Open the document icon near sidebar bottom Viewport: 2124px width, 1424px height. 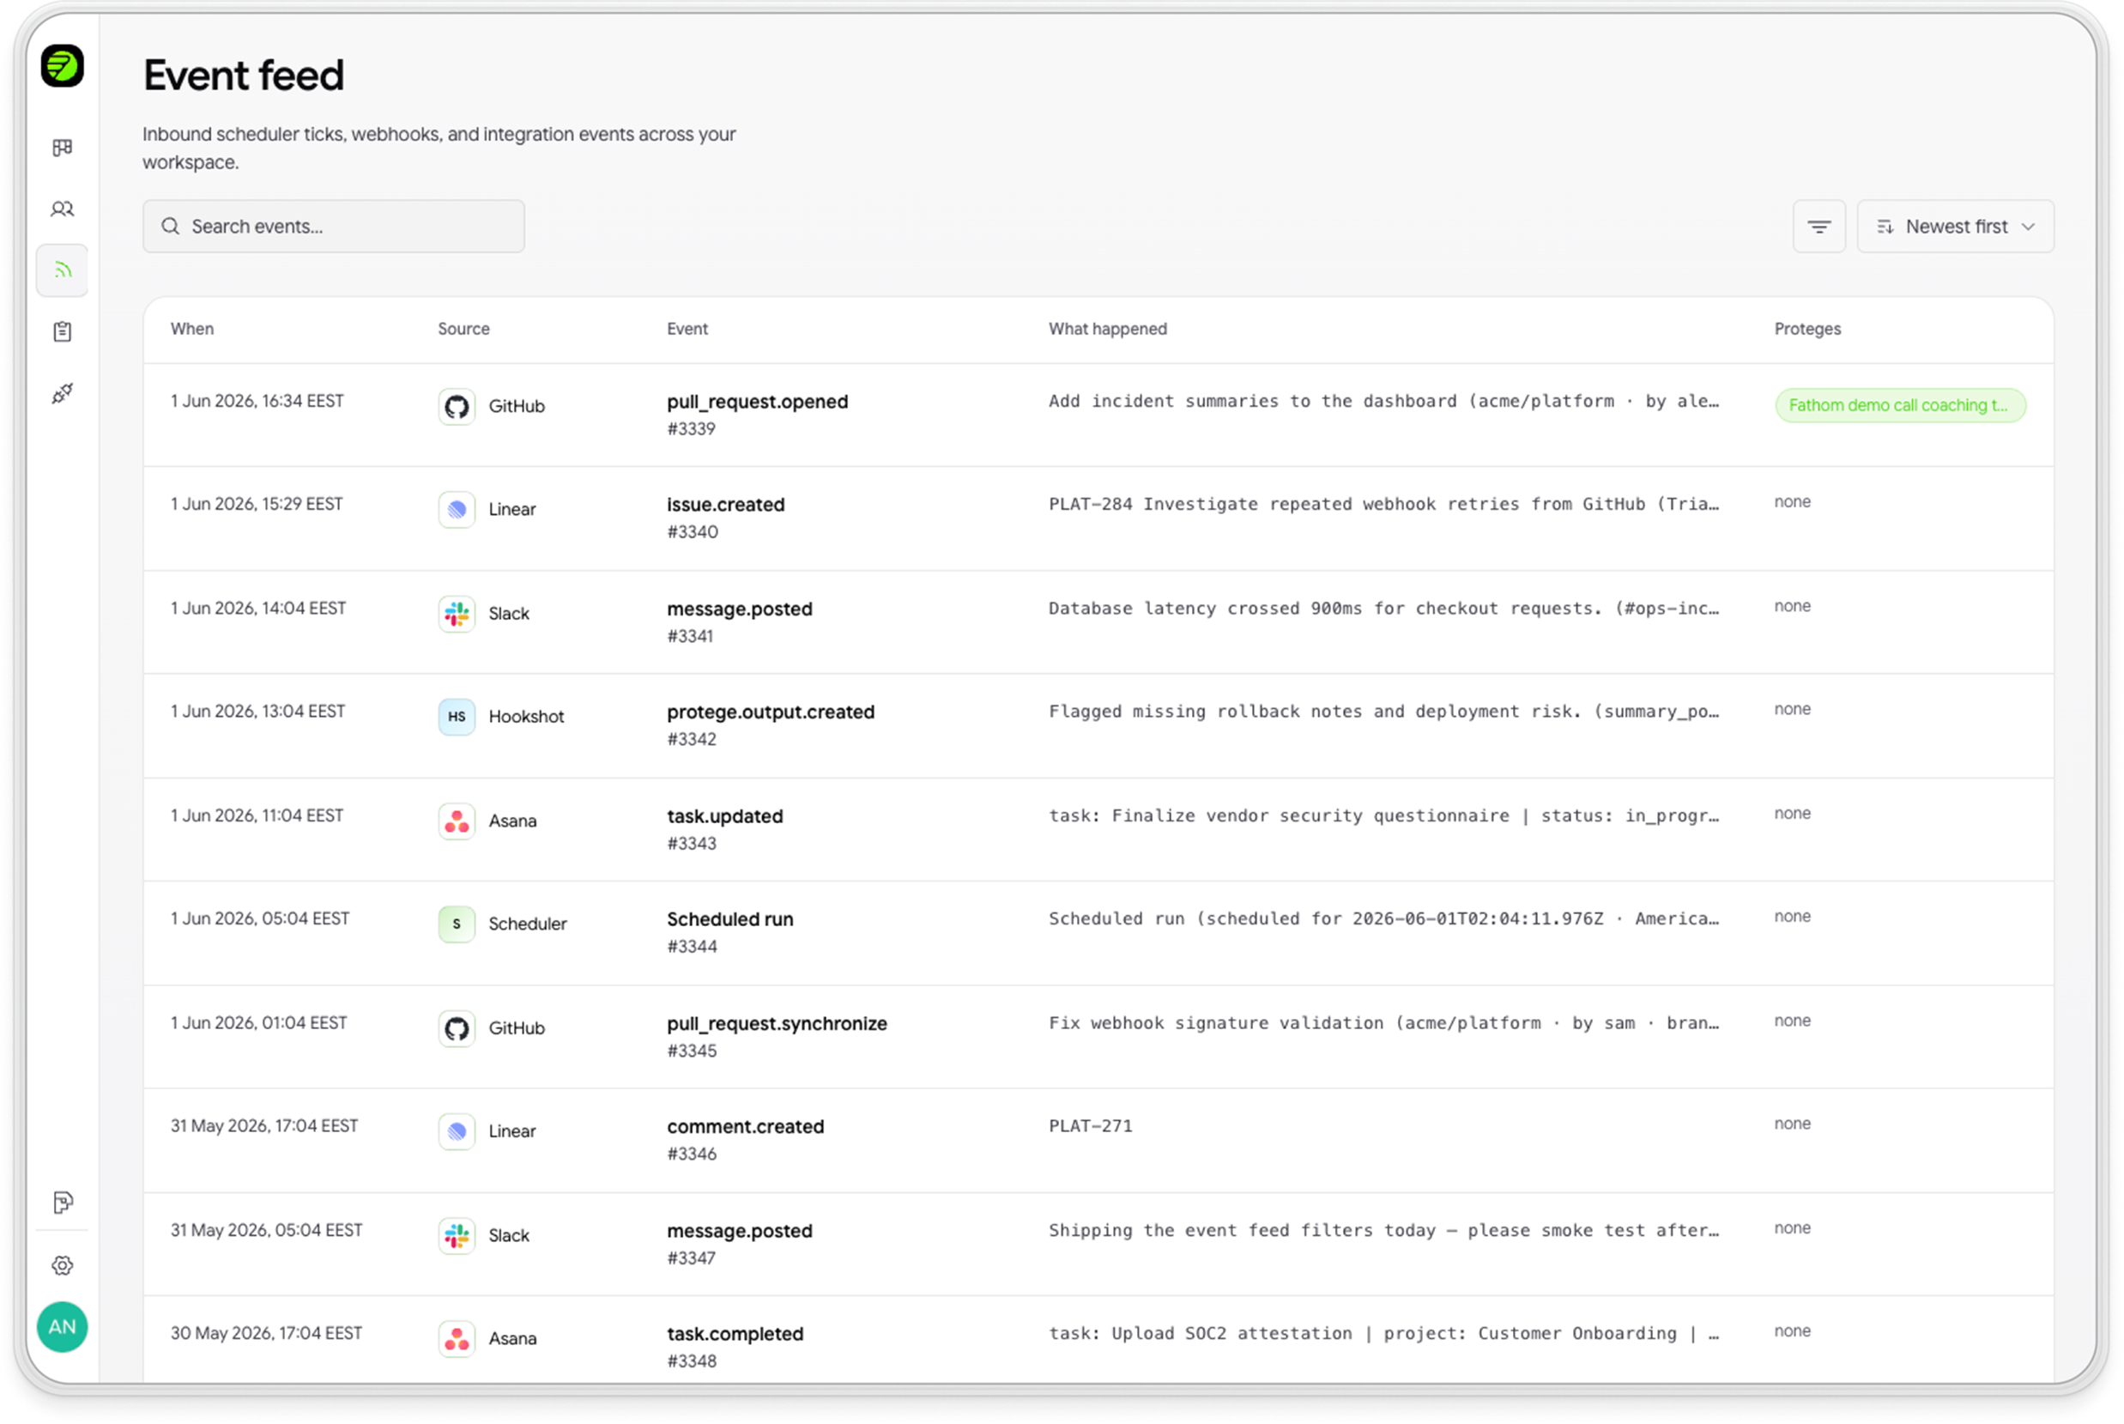pyautogui.click(x=62, y=1203)
